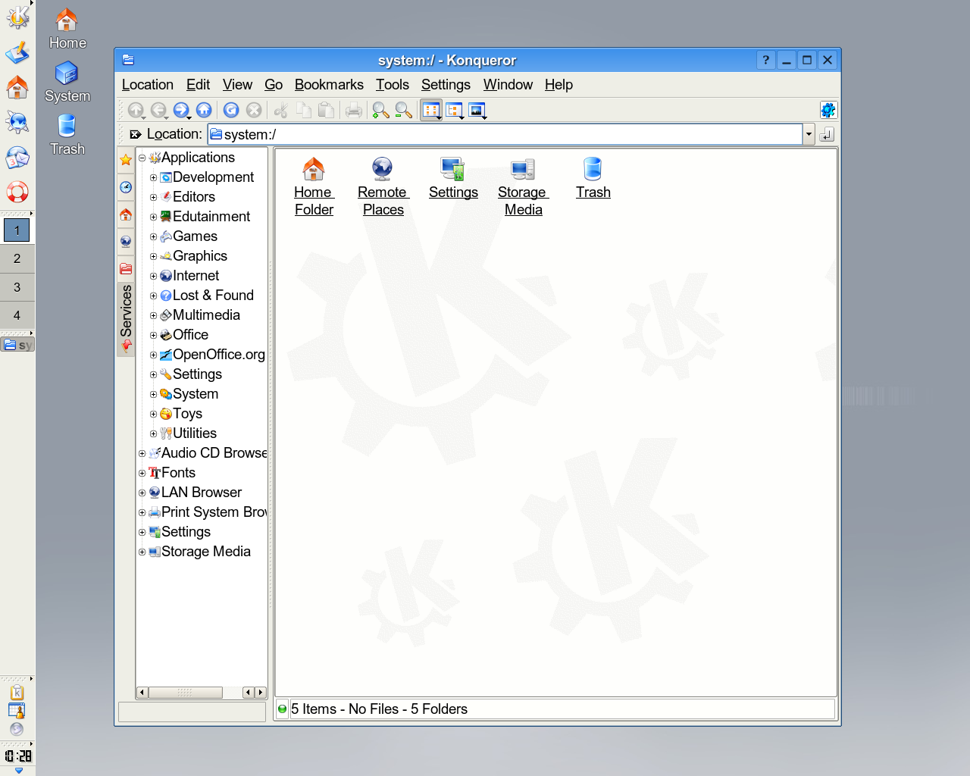
Task: Click the status bar text '5 Items - No Files - 5 Folders'
Action: tap(379, 709)
